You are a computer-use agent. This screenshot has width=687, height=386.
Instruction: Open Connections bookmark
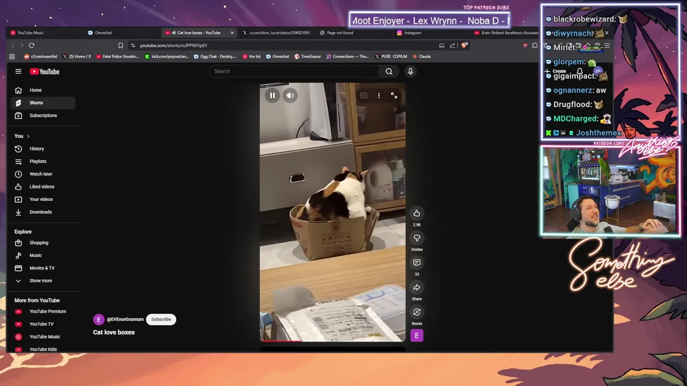coord(347,56)
